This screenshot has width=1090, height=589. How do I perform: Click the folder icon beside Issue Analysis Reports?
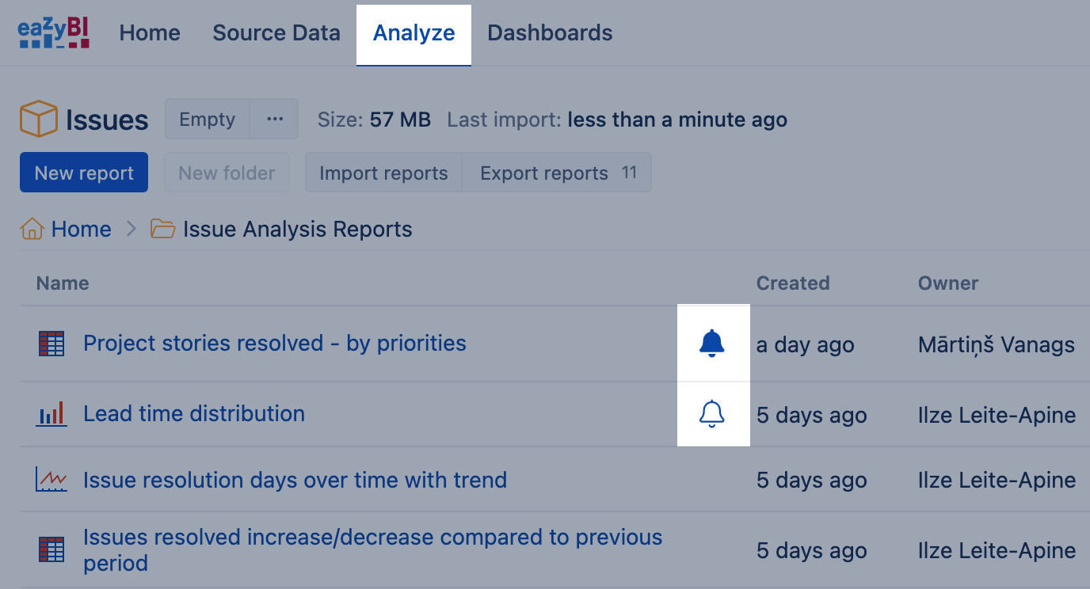coord(162,230)
